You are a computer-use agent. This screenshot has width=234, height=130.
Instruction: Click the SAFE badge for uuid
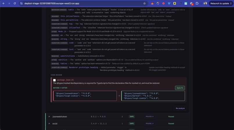(132, 123)
